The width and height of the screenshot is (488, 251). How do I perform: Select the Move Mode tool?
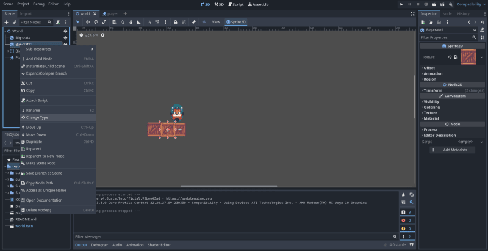point(88,22)
